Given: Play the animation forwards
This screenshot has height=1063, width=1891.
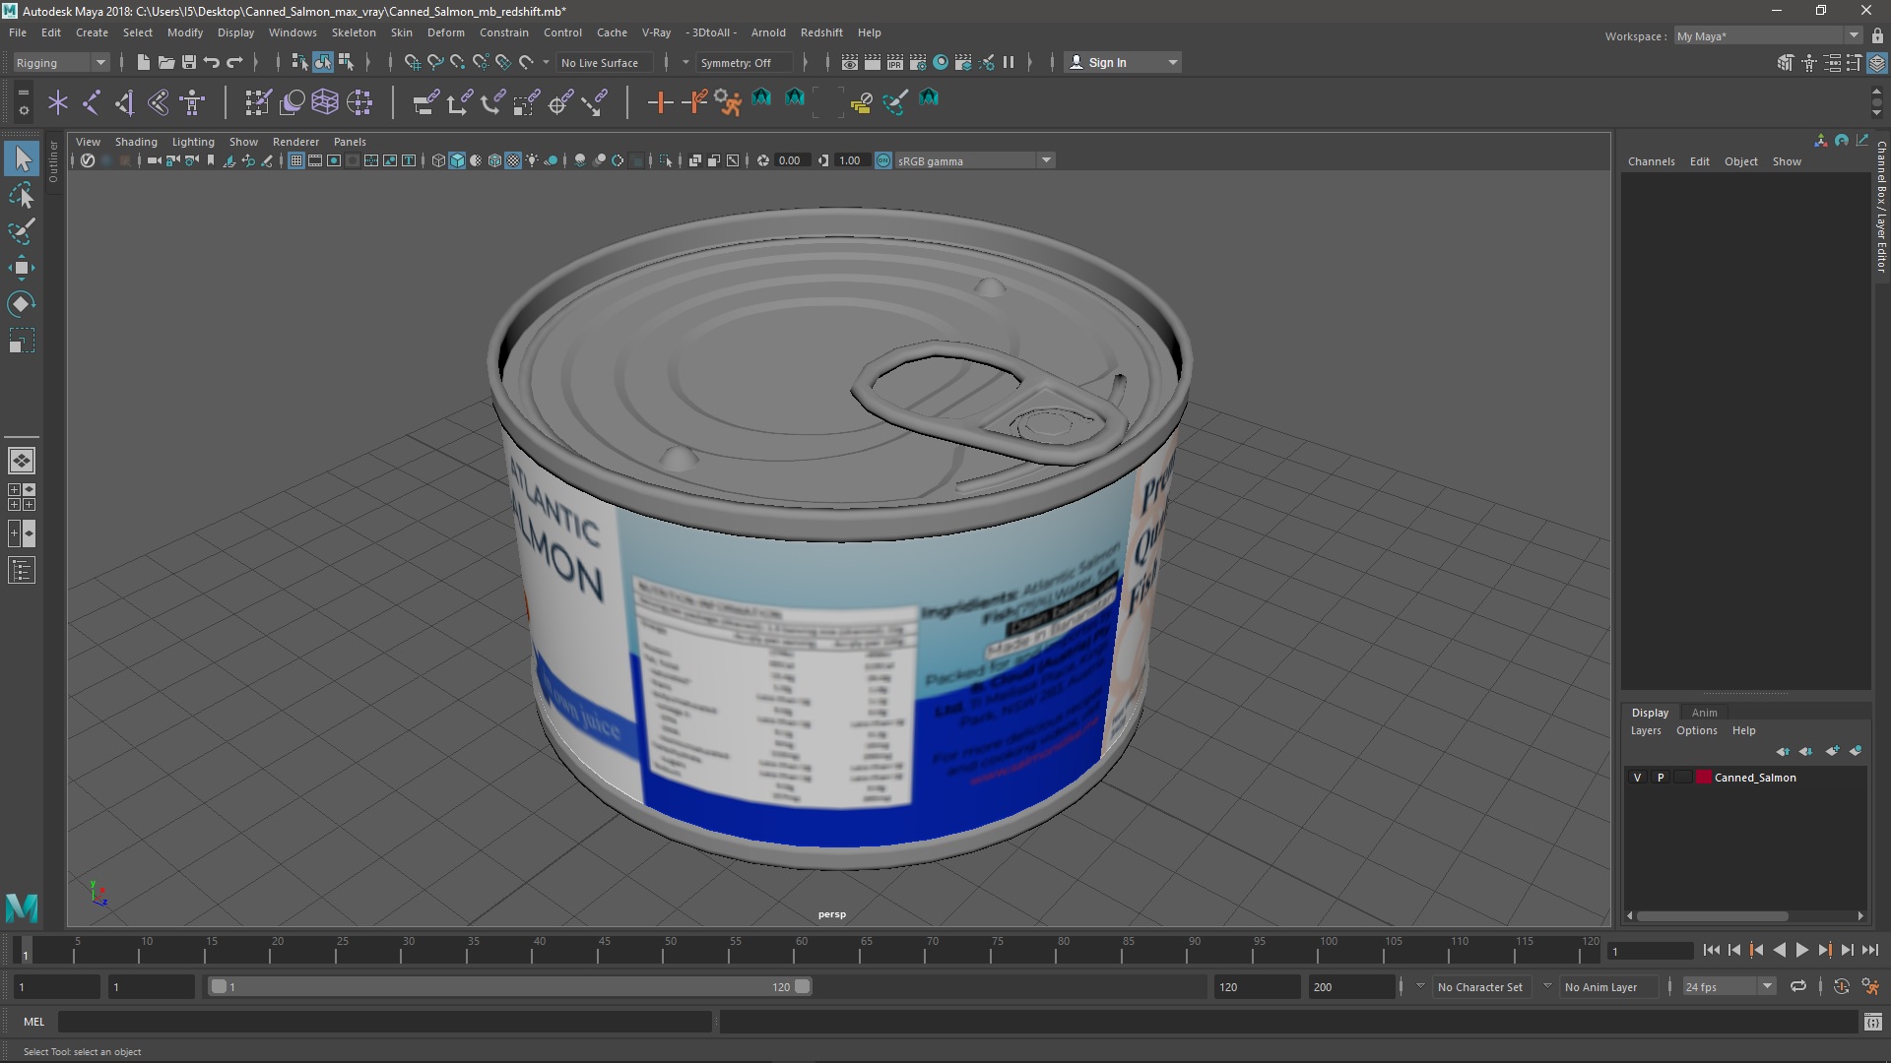Looking at the screenshot, I should (x=1801, y=950).
